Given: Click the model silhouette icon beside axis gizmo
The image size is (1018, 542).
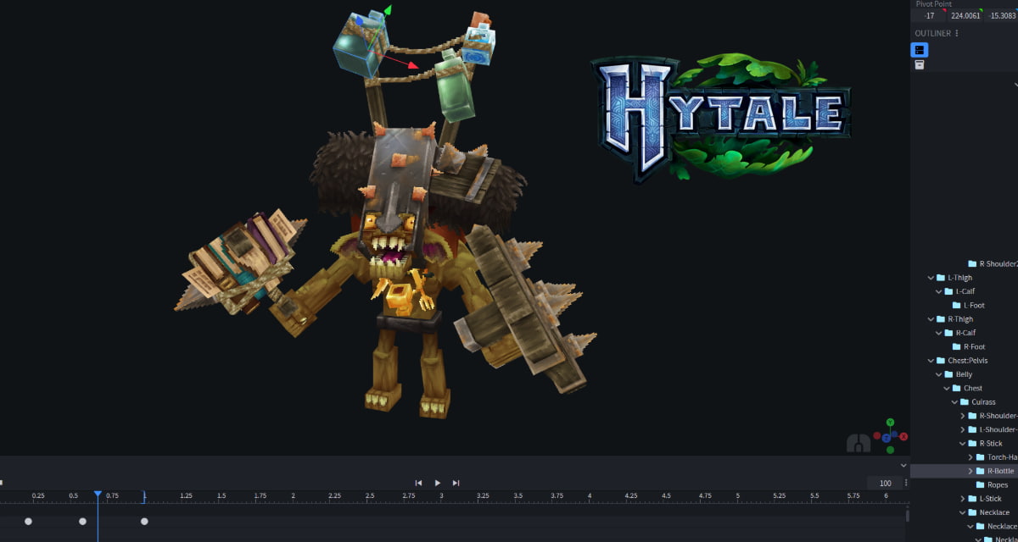Looking at the screenshot, I should coord(859,444).
